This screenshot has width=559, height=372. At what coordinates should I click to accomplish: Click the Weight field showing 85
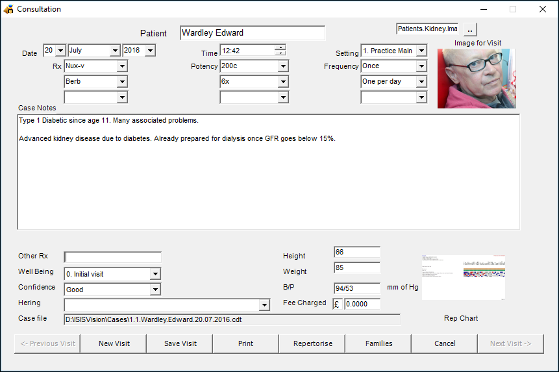click(357, 267)
